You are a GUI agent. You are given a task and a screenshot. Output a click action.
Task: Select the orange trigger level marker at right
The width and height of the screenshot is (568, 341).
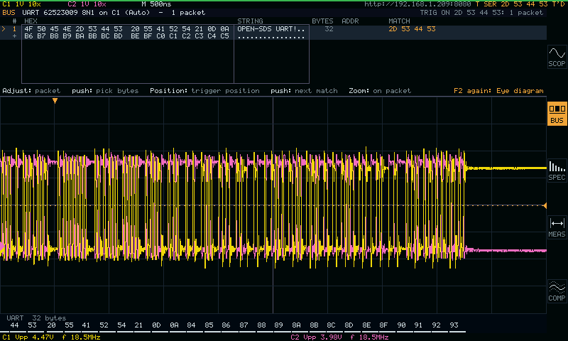545,205
